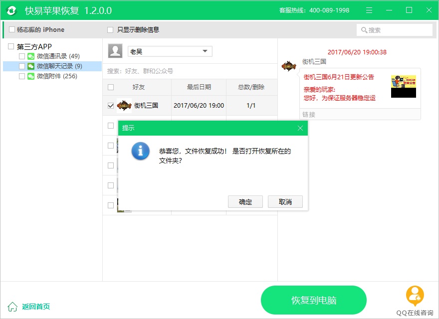Check the 微信通讯录 (49) checkbox
This screenshot has width=439, height=319.
click(21, 56)
